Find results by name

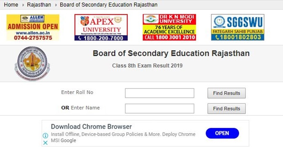pos(226,109)
